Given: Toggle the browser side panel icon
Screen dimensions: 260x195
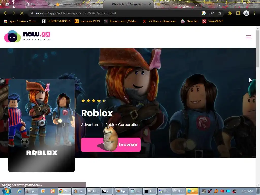Looking at the screenshot, I should 238,13.
